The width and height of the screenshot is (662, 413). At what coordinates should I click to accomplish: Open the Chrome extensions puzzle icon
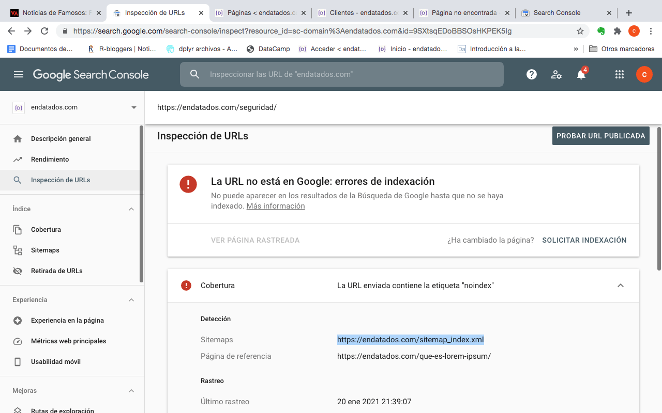coord(618,31)
